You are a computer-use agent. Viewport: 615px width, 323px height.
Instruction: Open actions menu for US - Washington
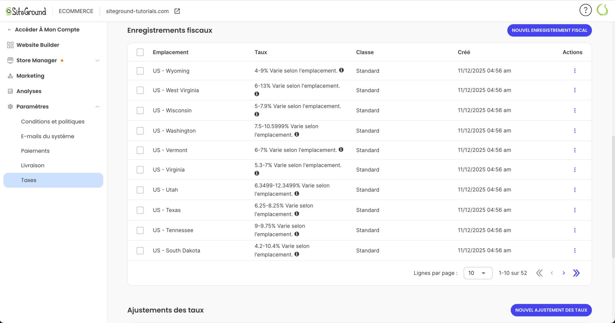pos(575,130)
